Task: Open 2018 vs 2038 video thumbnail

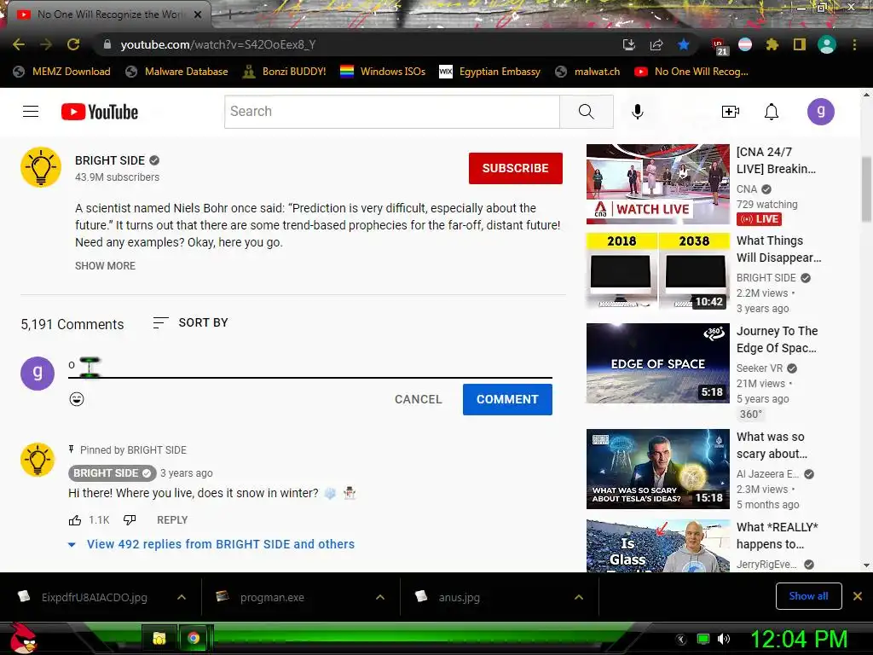Action: pyautogui.click(x=657, y=271)
